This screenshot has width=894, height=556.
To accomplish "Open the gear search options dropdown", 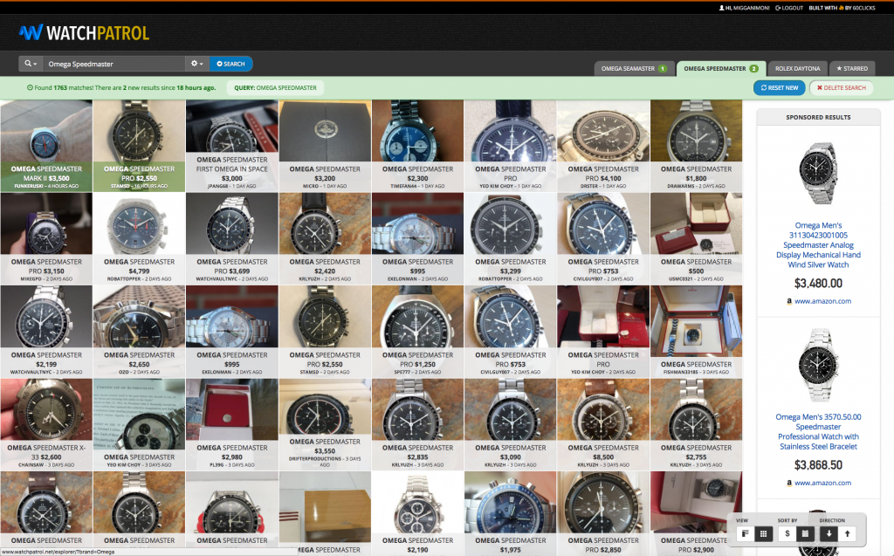I will pos(196,64).
